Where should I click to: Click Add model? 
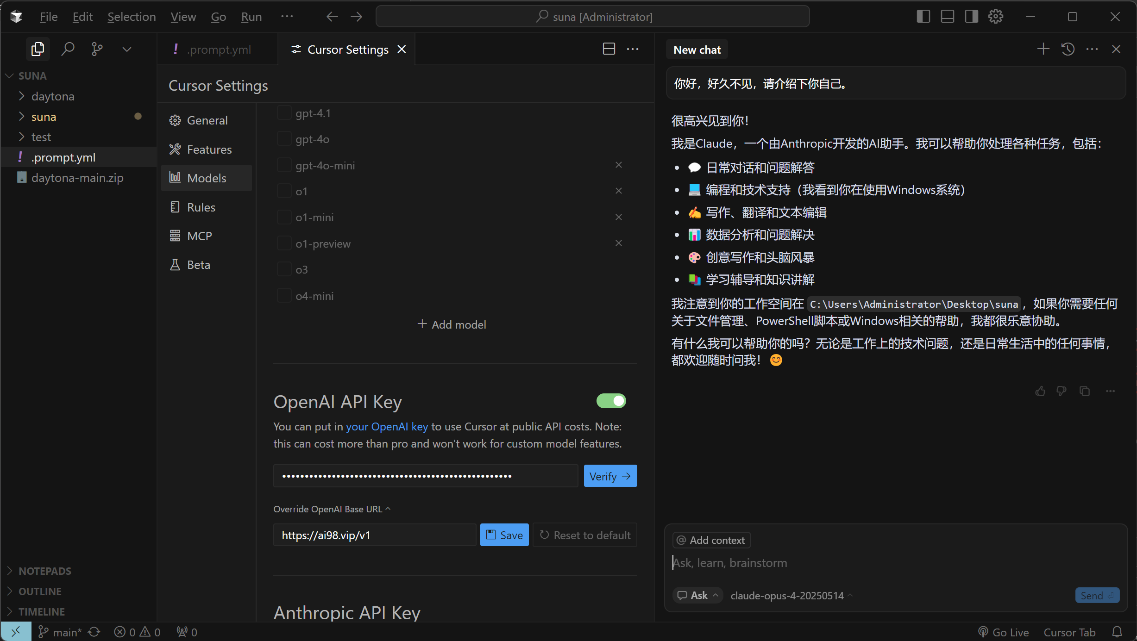pos(452,324)
